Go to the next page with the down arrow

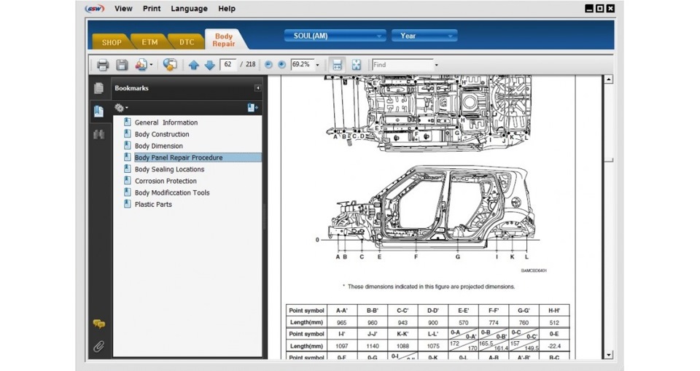(x=209, y=65)
